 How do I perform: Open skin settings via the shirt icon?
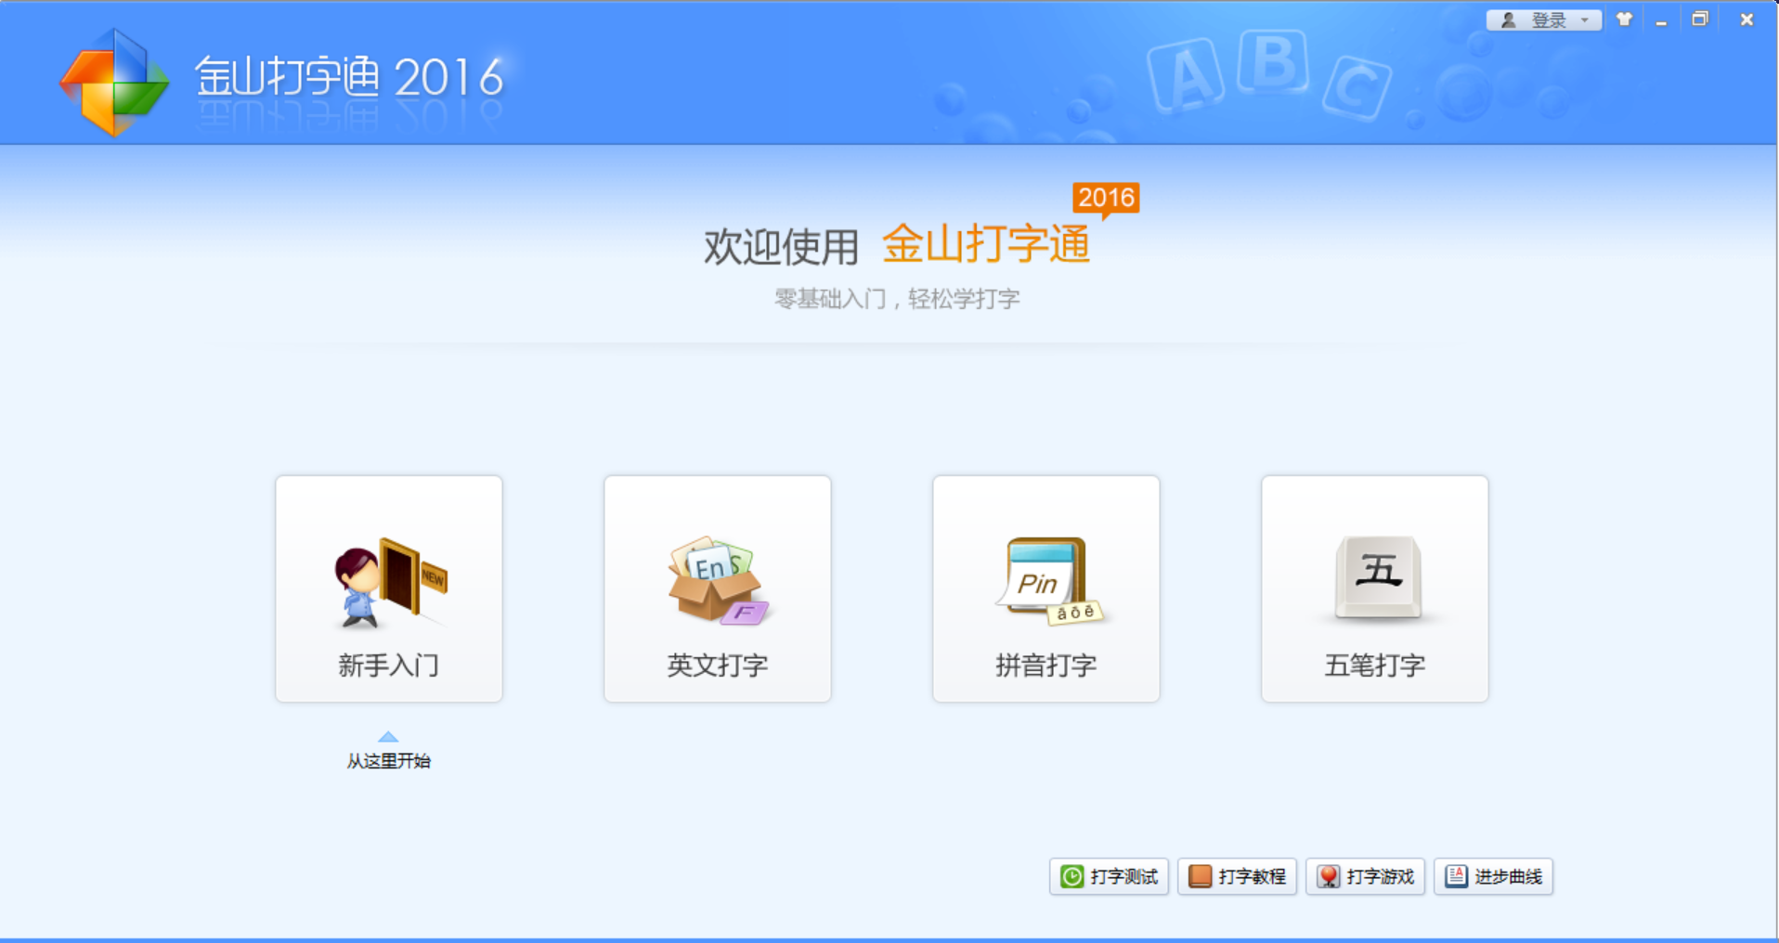tap(1624, 18)
